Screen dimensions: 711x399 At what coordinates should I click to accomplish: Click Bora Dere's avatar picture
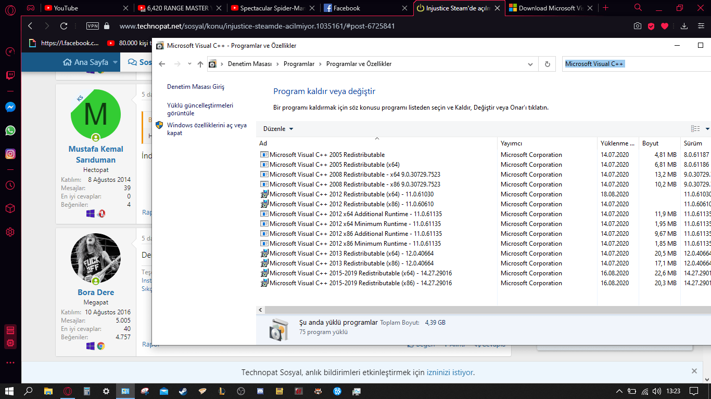(96, 258)
